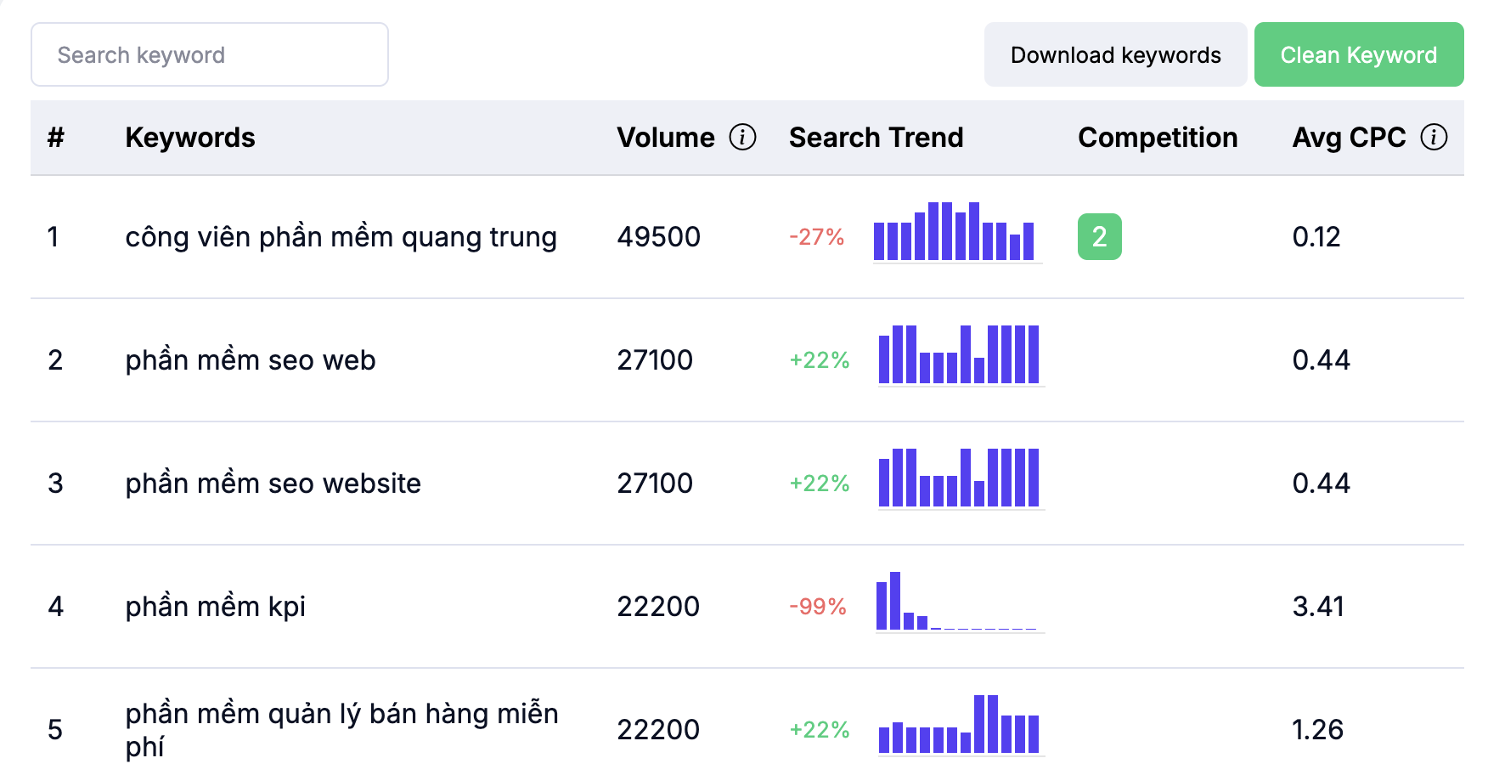Click volume value 49500
Image resolution: width=1488 pixels, height=775 pixels.
(x=659, y=236)
